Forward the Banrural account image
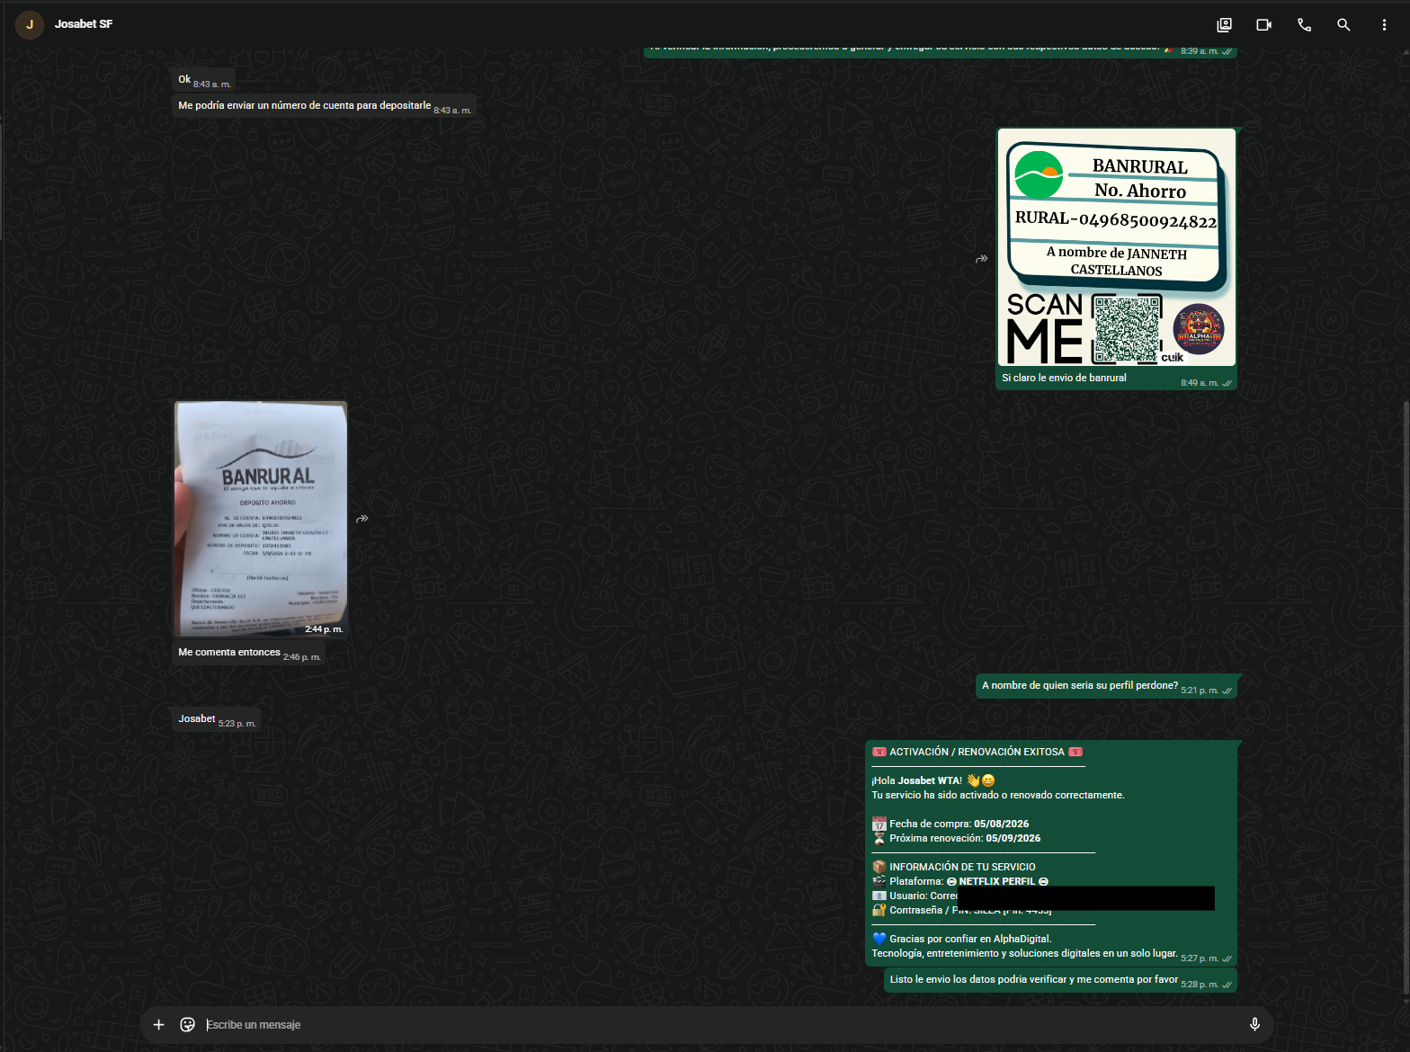 tap(982, 259)
